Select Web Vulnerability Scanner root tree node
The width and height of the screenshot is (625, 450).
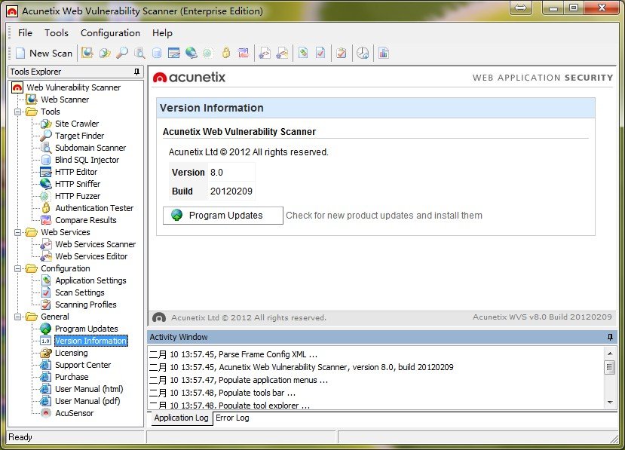pos(73,87)
